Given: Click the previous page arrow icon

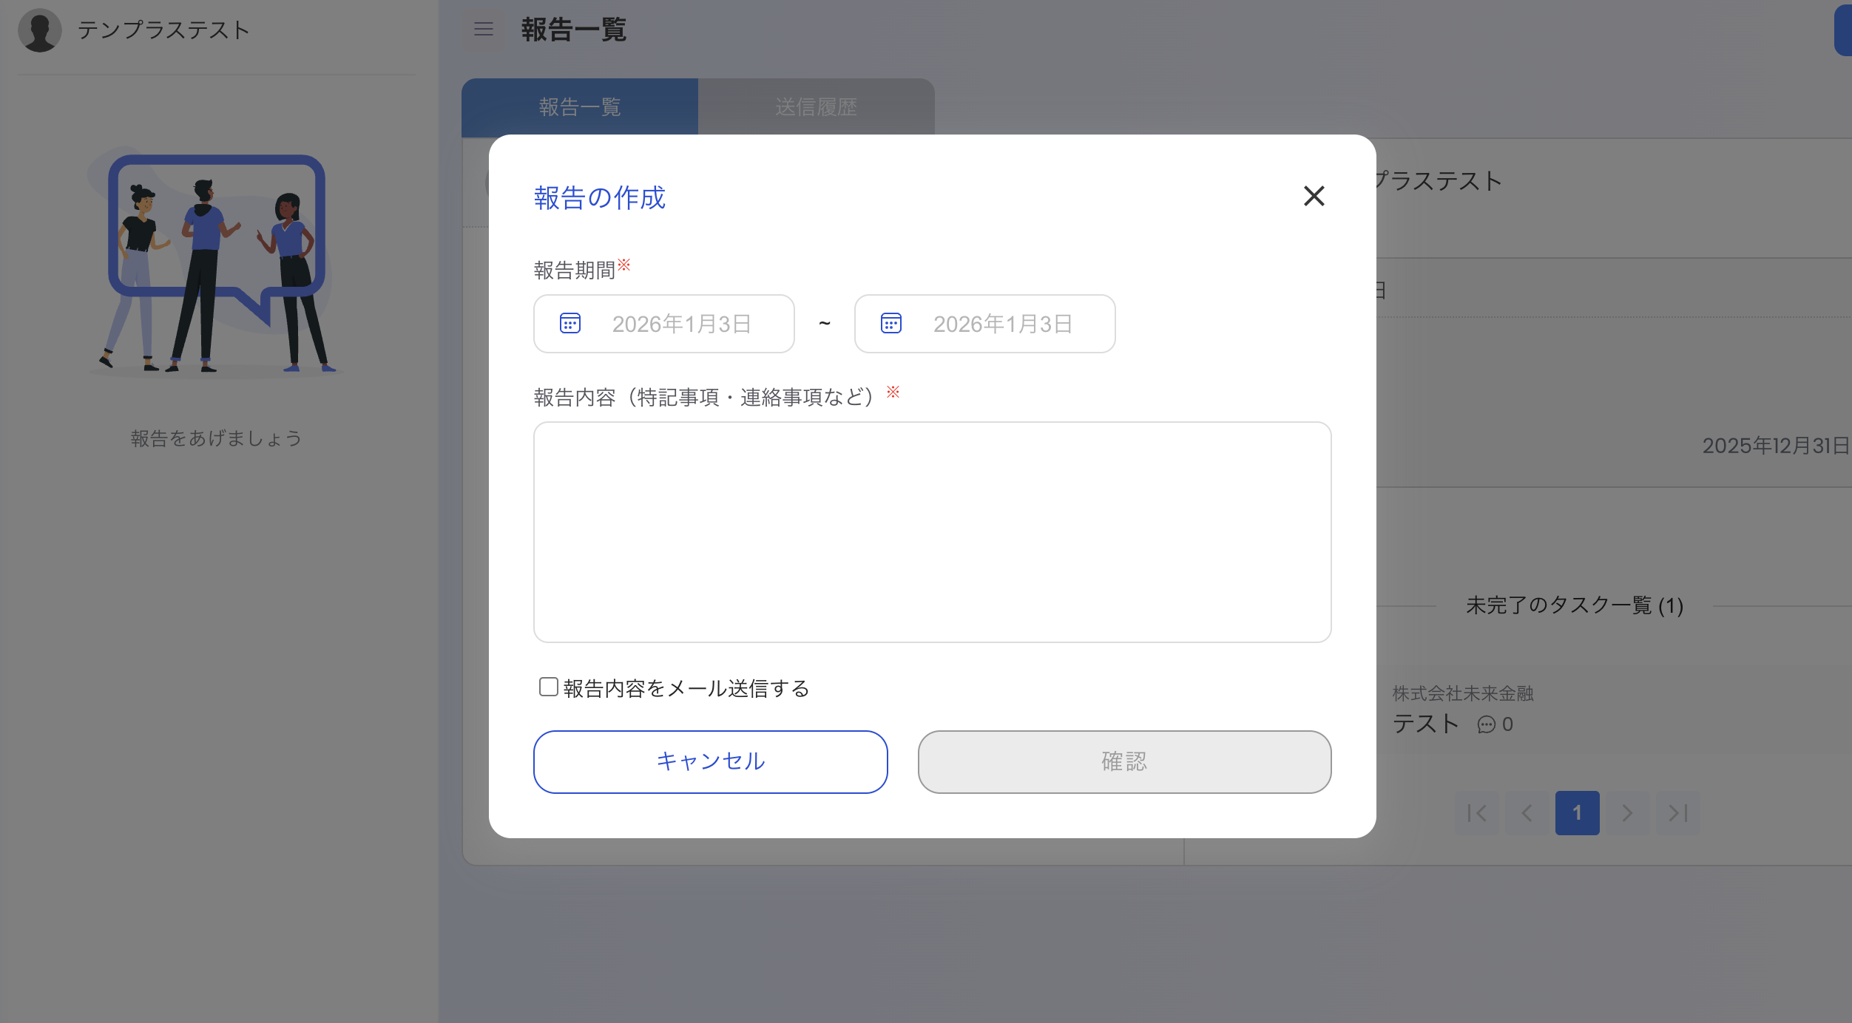Looking at the screenshot, I should click(1527, 813).
